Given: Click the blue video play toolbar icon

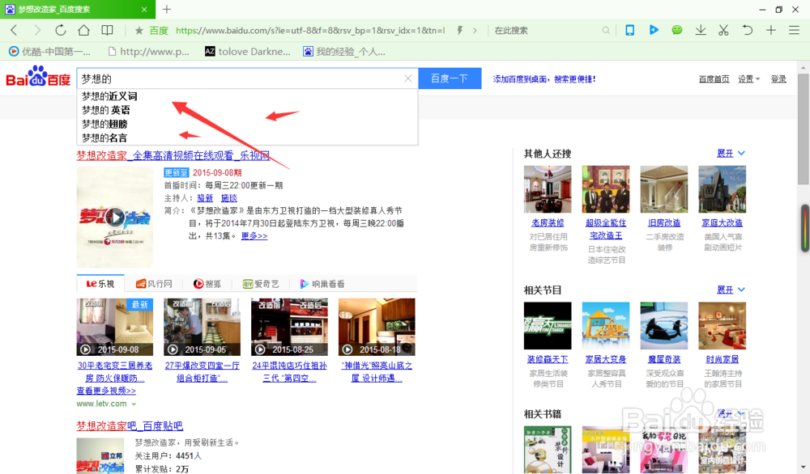Looking at the screenshot, I should (654, 31).
